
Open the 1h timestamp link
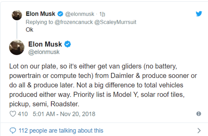pyautogui.click(x=102, y=14)
